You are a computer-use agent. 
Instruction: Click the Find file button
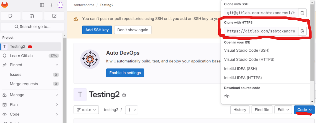point(262,110)
